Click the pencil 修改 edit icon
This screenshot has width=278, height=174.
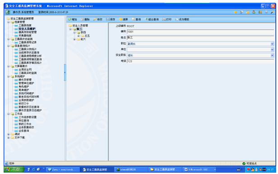coord(95,19)
